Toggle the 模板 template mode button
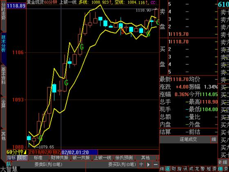 [x=22, y=158]
